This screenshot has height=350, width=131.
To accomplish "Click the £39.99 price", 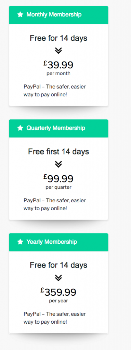I will [58, 65].
